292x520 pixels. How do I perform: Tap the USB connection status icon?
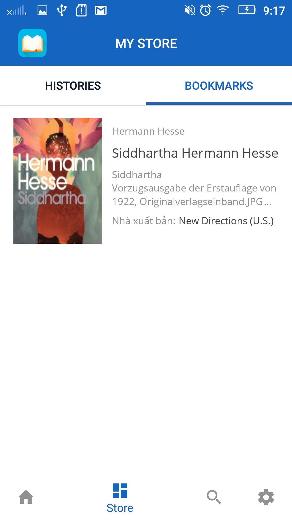[x=62, y=10]
